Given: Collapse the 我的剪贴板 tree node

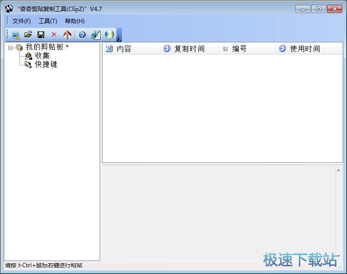Looking at the screenshot, I should [10, 48].
